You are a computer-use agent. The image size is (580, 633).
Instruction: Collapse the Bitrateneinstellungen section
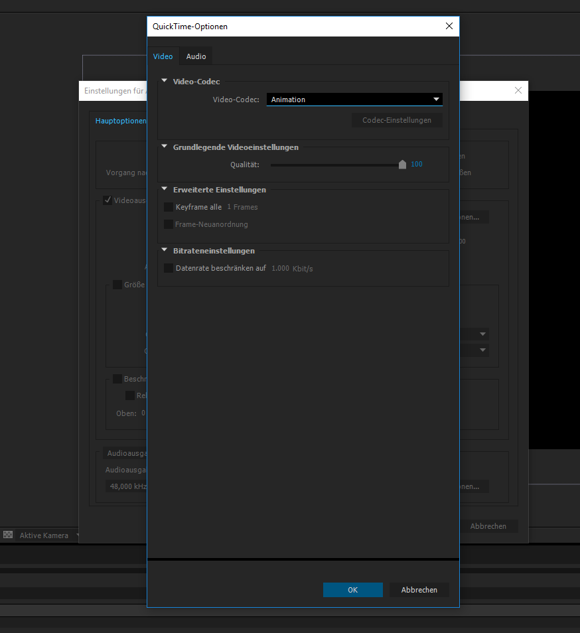pyautogui.click(x=165, y=250)
